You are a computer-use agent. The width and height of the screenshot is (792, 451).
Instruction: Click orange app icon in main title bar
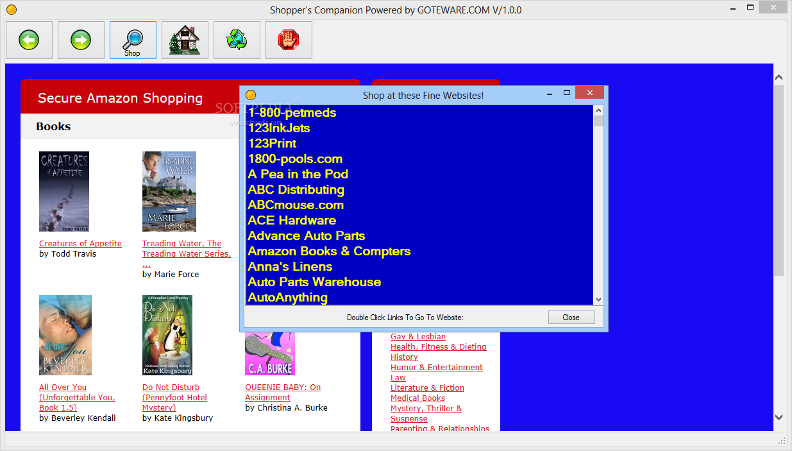pyautogui.click(x=11, y=10)
